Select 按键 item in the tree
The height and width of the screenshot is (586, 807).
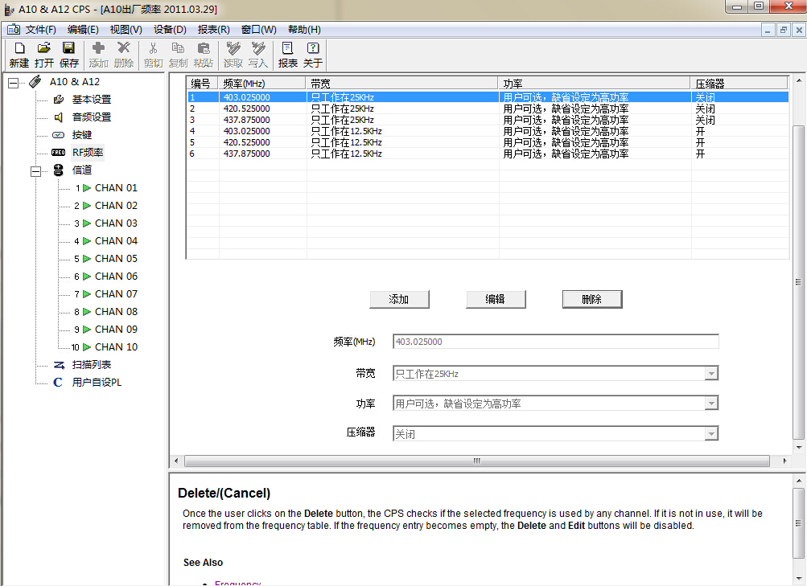(x=81, y=135)
